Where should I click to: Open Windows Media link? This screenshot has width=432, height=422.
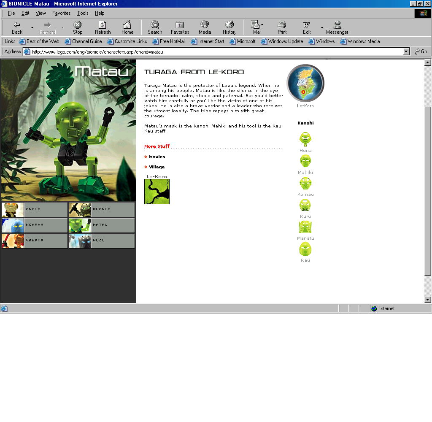[360, 41]
